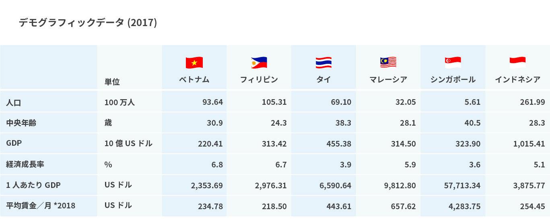Click the Thailand flag icon
The image size is (550, 220).
(x=323, y=63)
